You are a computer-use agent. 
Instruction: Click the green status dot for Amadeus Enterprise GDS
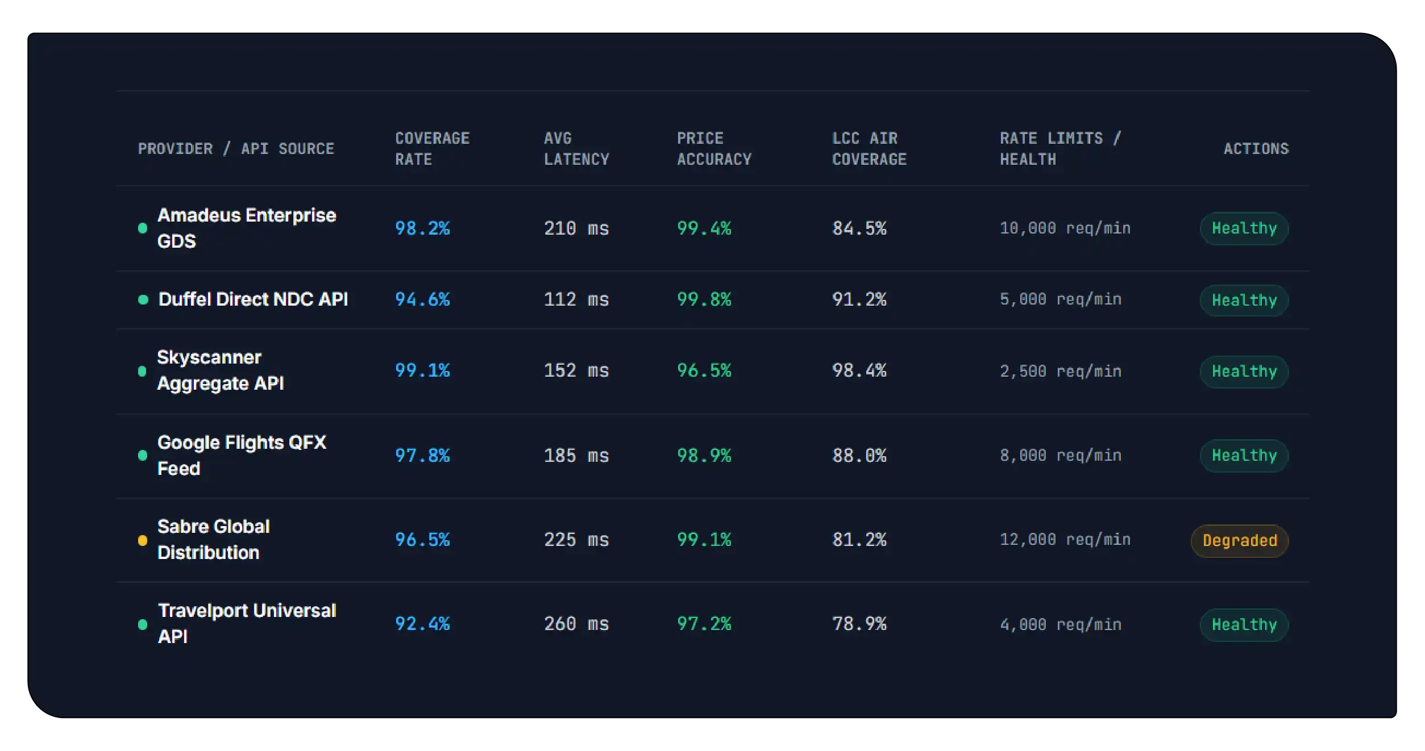143,228
